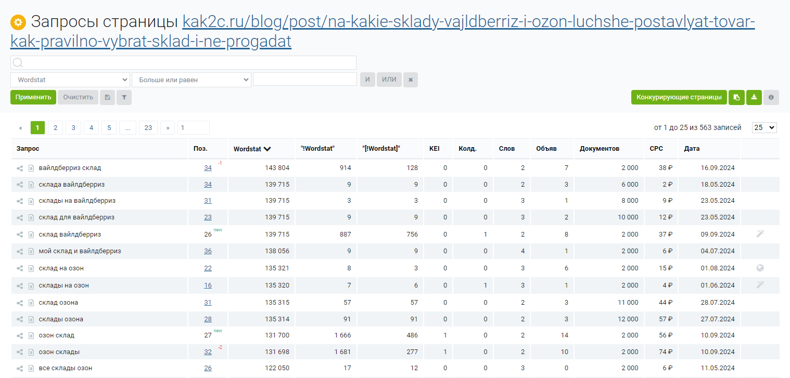The image size is (790, 378).
Task: Go to page 2 in pagination
Action: (x=55, y=128)
